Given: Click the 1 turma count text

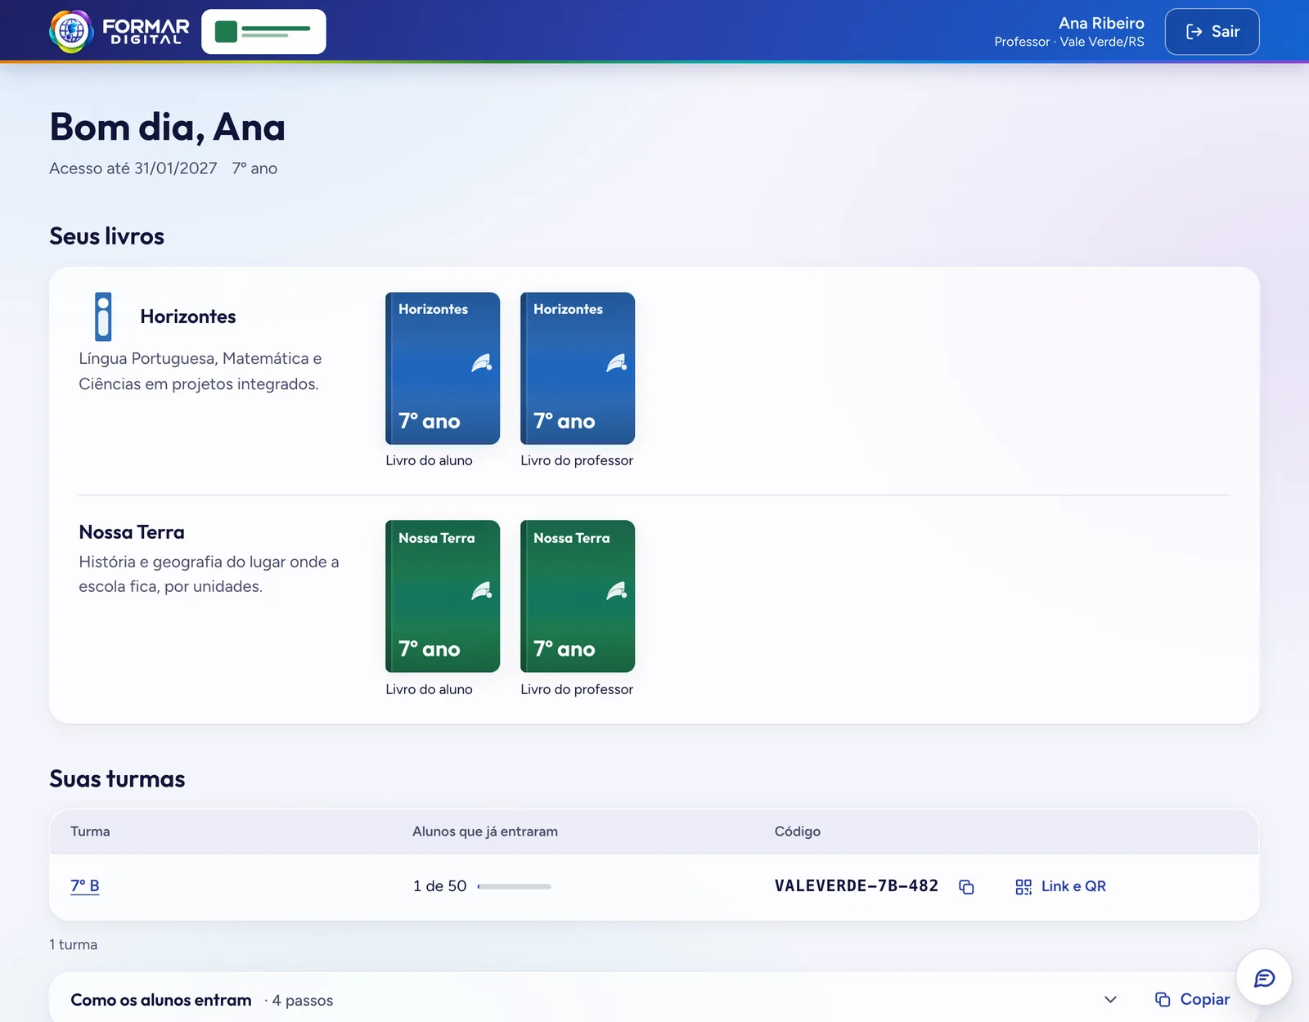Looking at the screenshot, I should tap(74, 944).
